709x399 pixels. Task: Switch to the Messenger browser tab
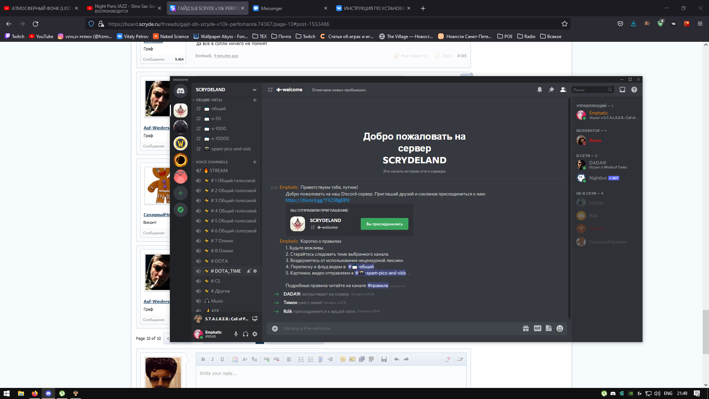[271, 8]
